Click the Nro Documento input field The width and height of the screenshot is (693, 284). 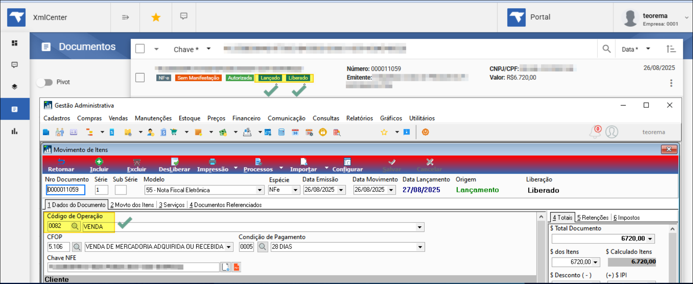[x=65, y=190]
